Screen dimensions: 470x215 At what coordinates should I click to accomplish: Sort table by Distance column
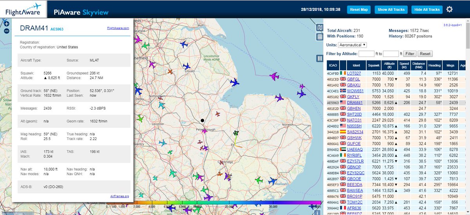419,65
